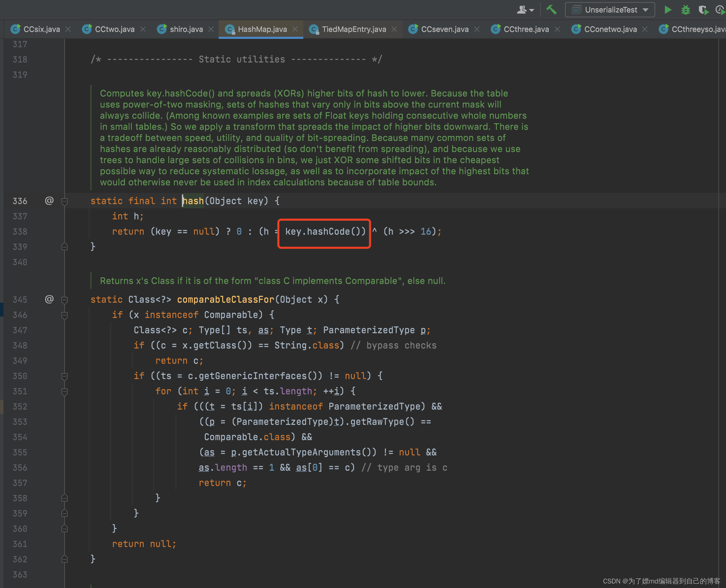Click getActualTypeArguments on line 355
Viewport: 726px width, 588px height.
(301, 452)
